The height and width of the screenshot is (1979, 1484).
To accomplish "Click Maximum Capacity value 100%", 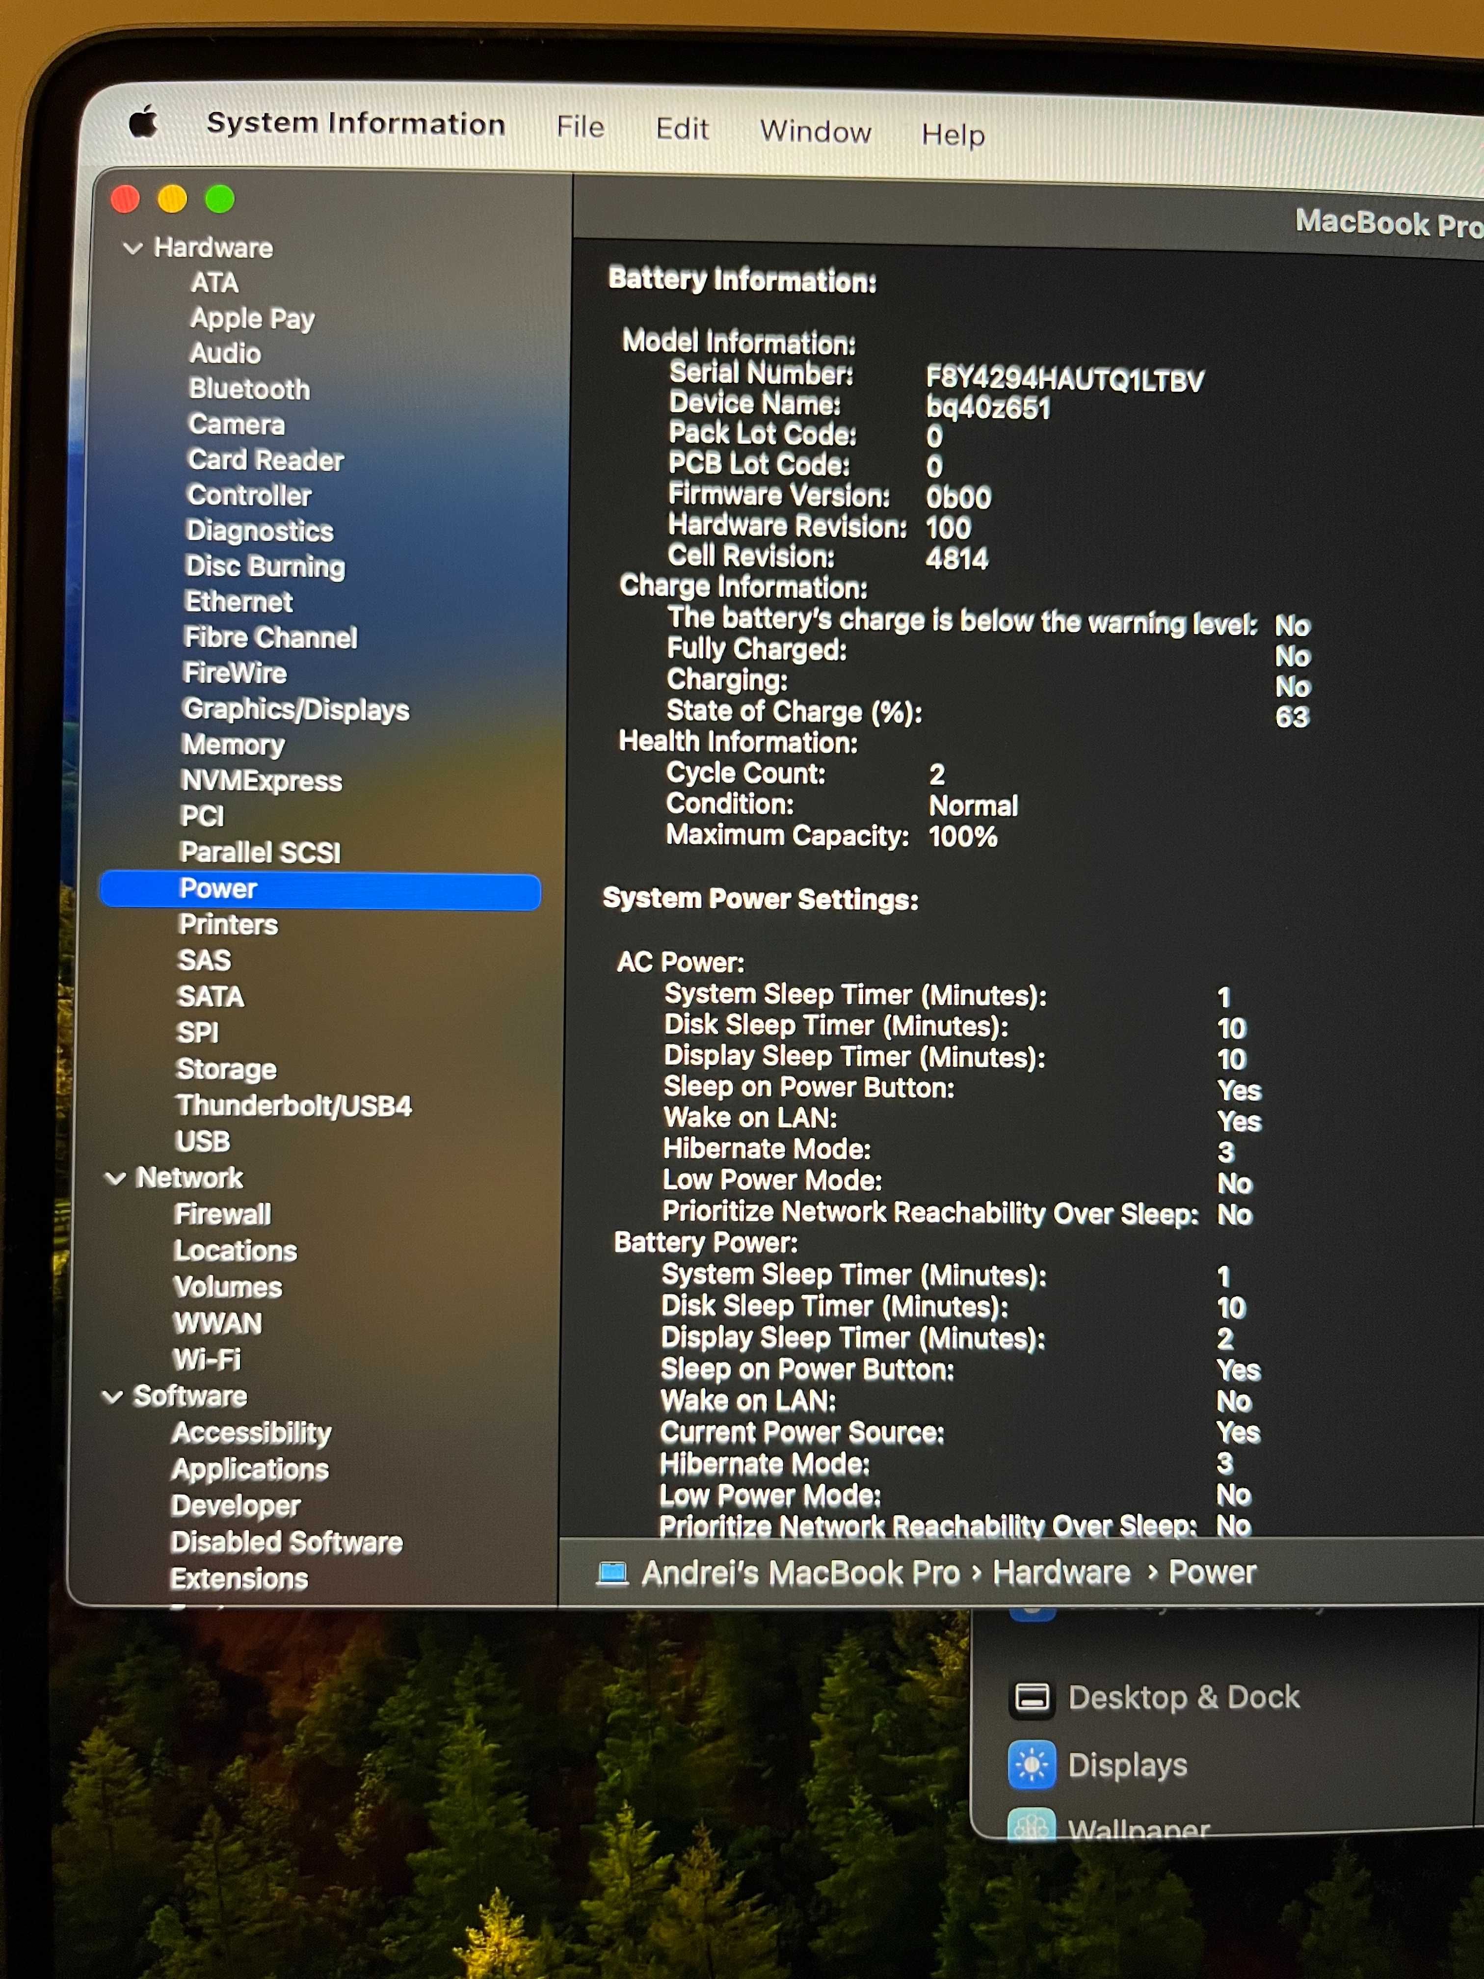I will click(x=962, y=837).
